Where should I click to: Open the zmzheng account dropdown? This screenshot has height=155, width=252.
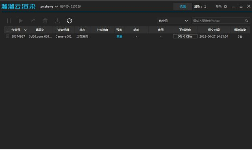(49, 6)
